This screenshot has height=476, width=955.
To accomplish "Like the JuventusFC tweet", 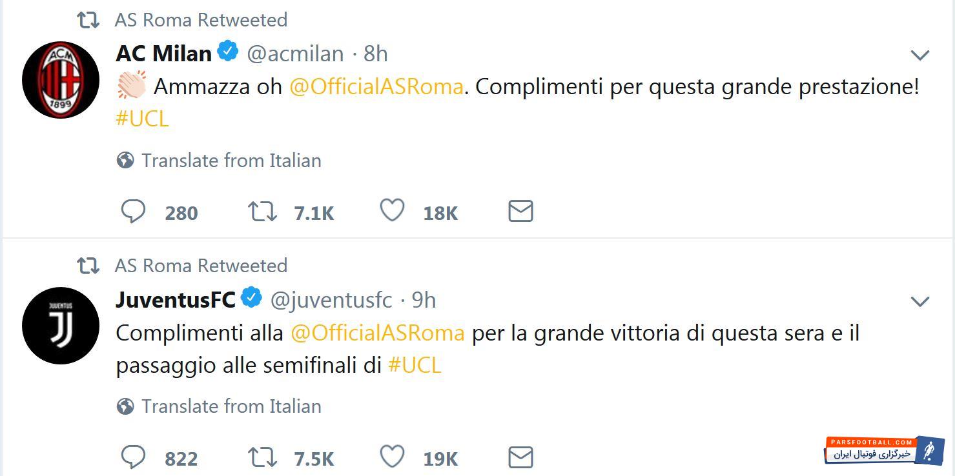I will [392, 457].
